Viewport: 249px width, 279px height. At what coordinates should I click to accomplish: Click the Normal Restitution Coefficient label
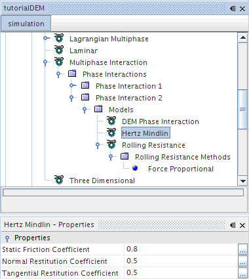54,261
